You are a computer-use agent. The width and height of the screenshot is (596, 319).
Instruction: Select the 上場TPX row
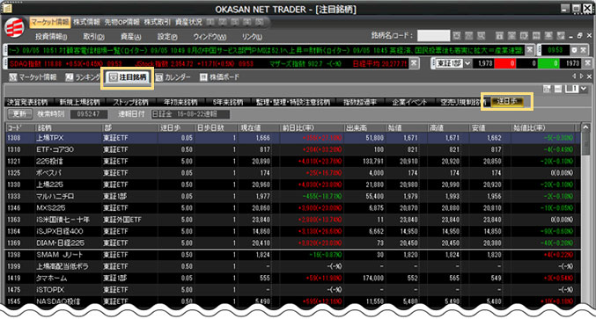click(293, 138)
